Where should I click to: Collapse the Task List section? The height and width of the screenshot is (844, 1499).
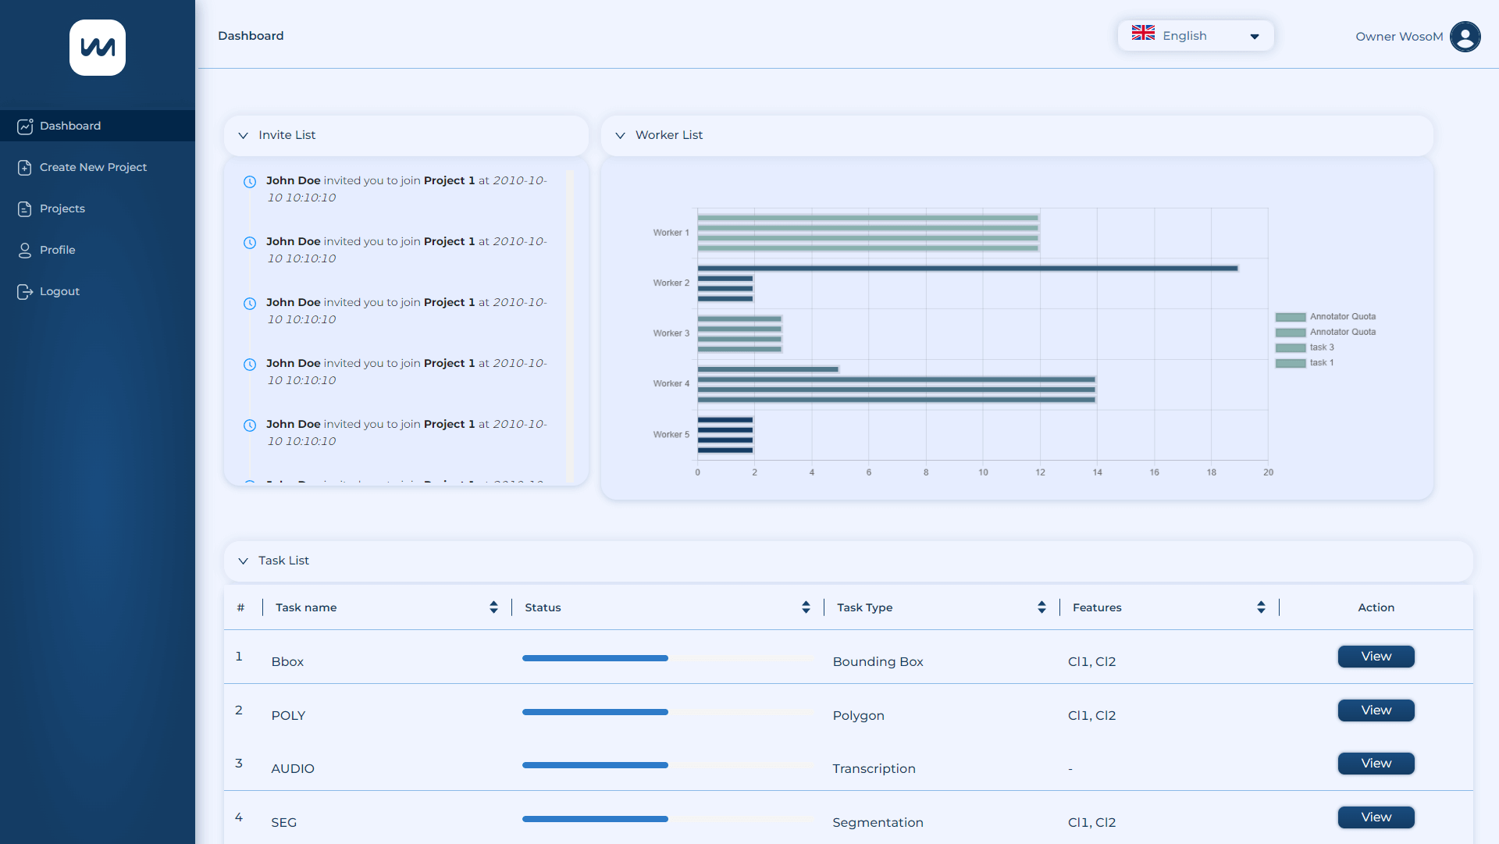[x=244, y=561]
